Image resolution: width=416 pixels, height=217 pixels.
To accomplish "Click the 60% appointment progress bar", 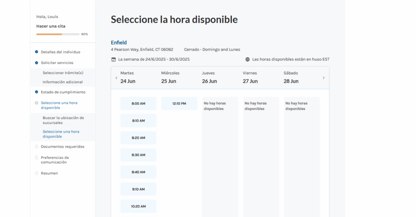I will pyautogui.click(x=58, y=34).
